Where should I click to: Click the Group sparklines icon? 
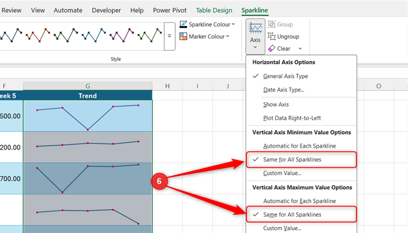(x=272, y=24)
